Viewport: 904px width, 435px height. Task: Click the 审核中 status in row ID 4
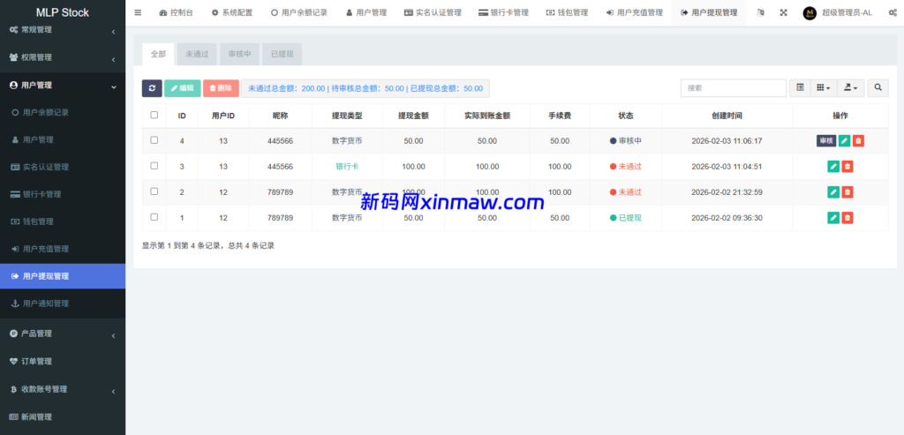pyautogui.click(x=626, y=140)
